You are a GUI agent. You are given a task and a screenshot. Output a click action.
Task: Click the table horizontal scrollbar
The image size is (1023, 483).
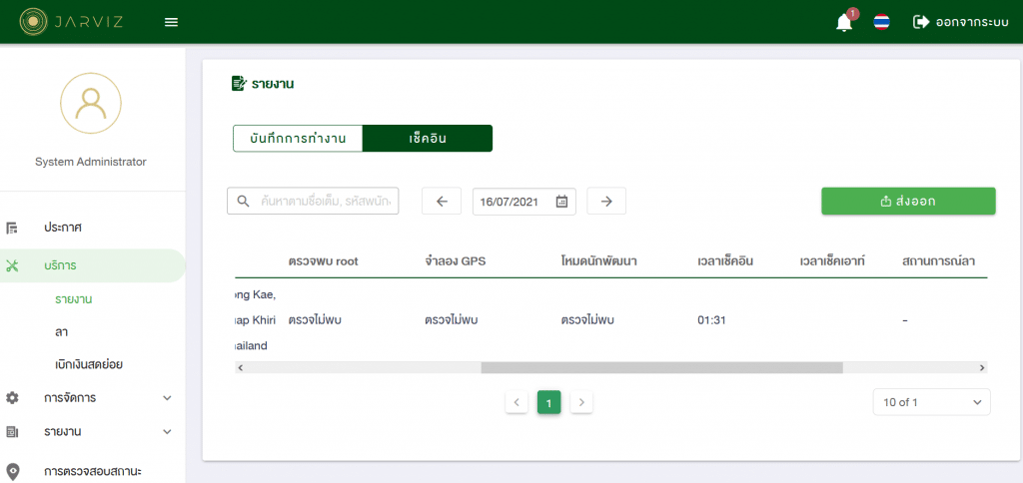[x=660, y=367]
